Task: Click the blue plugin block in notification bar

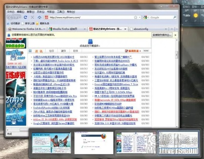Action: [9, 35]
